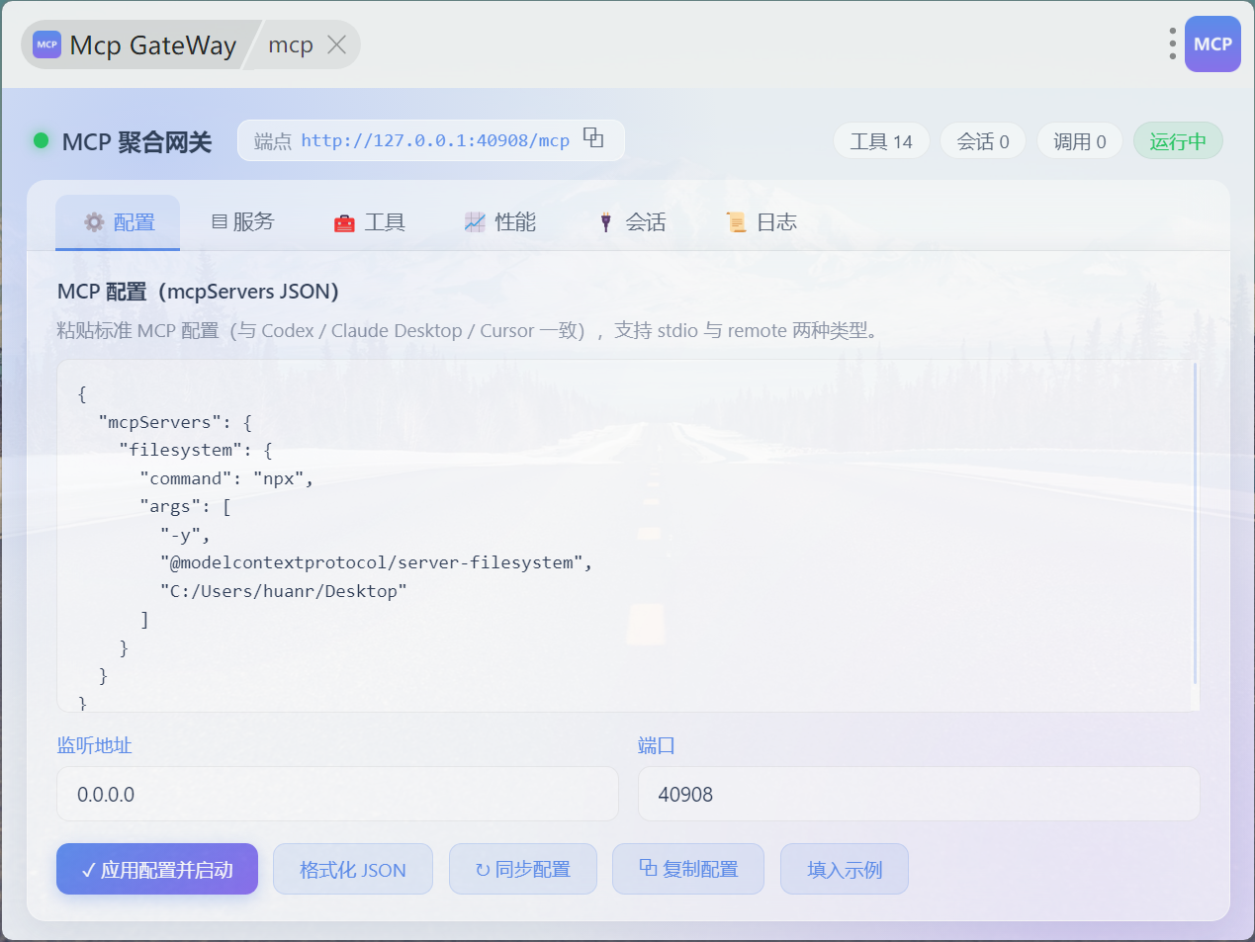
Task: Click the JSON editor vertical scrollbar
Action: (1196, 524)
